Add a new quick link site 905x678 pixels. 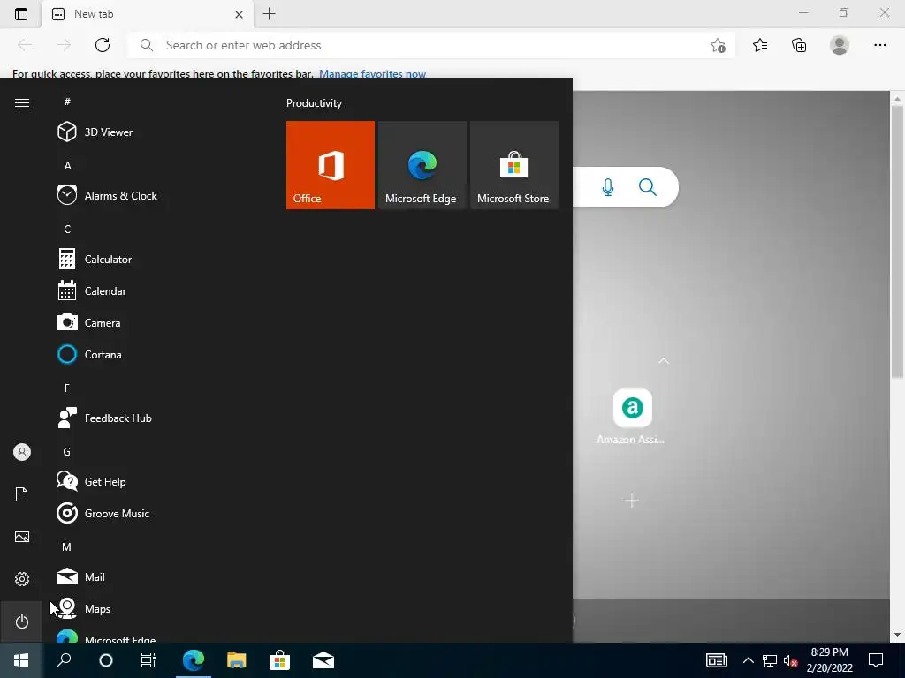(x=632, y=501)
